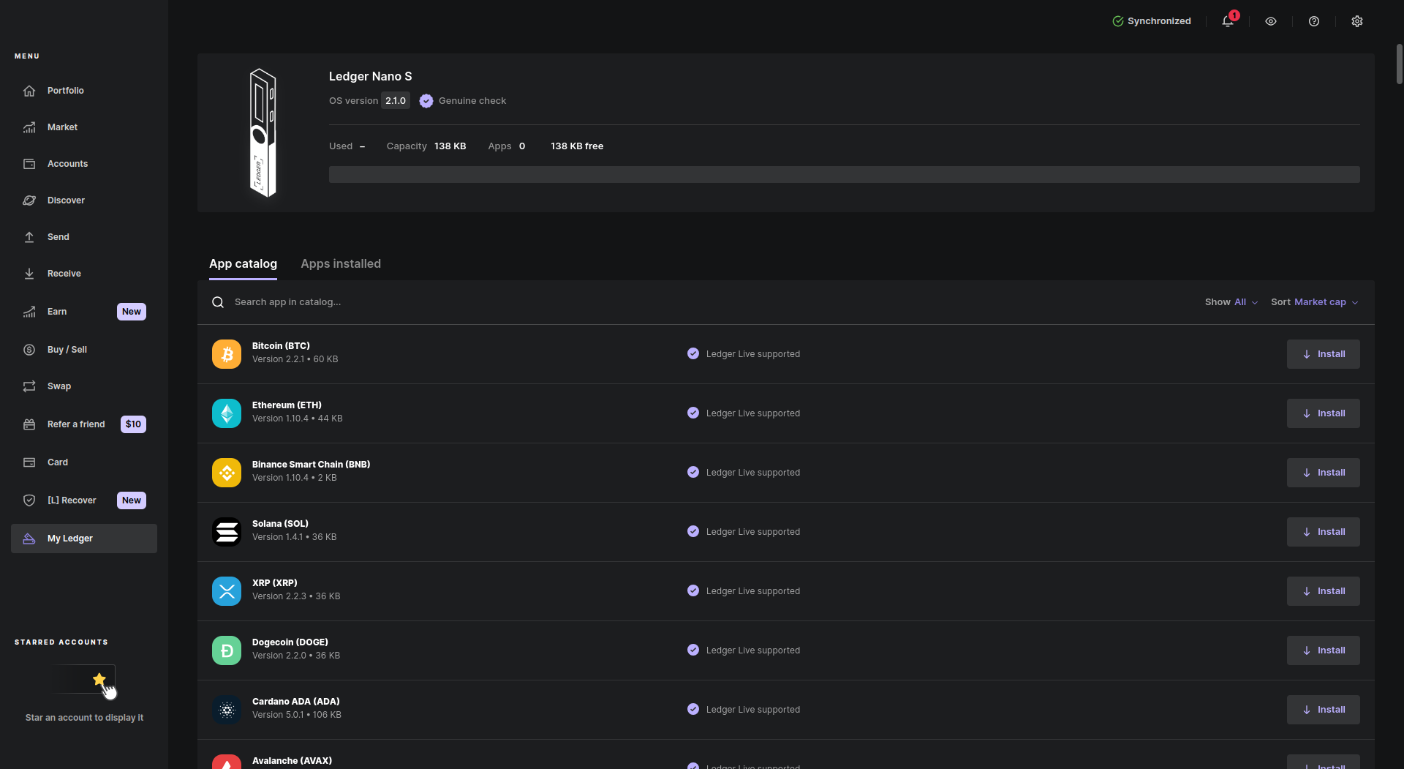Open the Sort Market cap dropdown

coord(1314,302)
